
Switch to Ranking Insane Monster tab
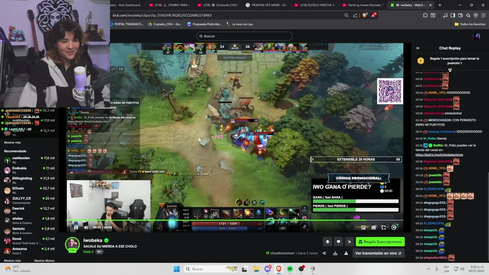click(x=363, y=5)
